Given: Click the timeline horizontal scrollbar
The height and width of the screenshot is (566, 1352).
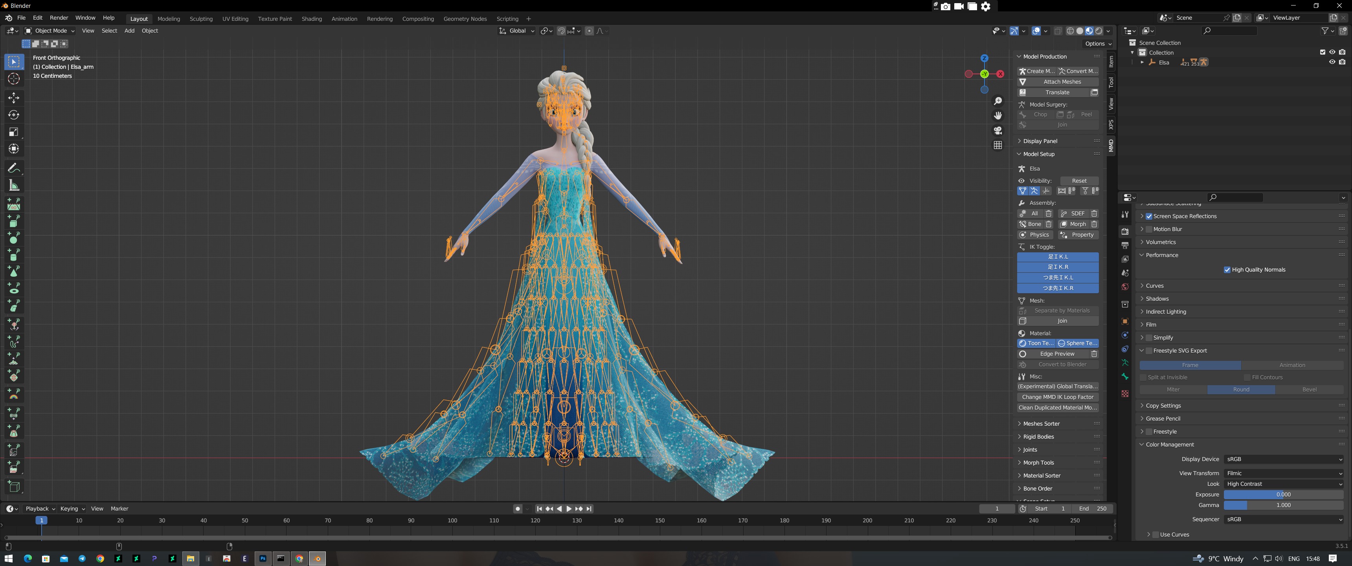Looking at the screenshot, I should click(x=558, y=538).
